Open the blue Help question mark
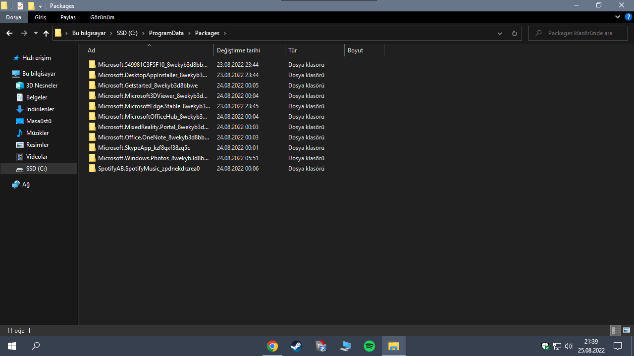This screenshot has height=356, width=634. pos(628,17)
